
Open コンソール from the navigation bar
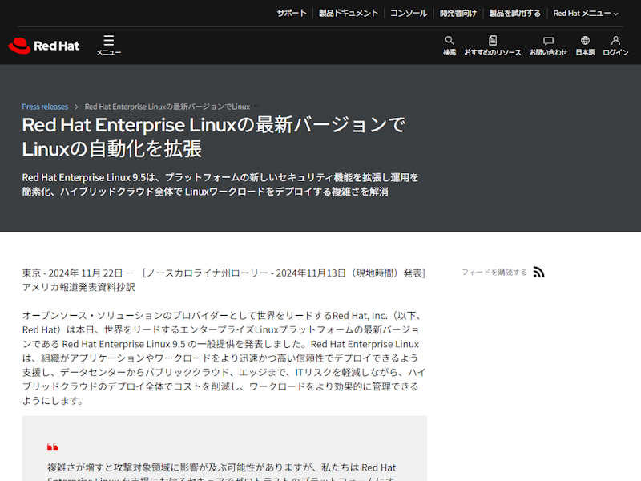point(408,13)
